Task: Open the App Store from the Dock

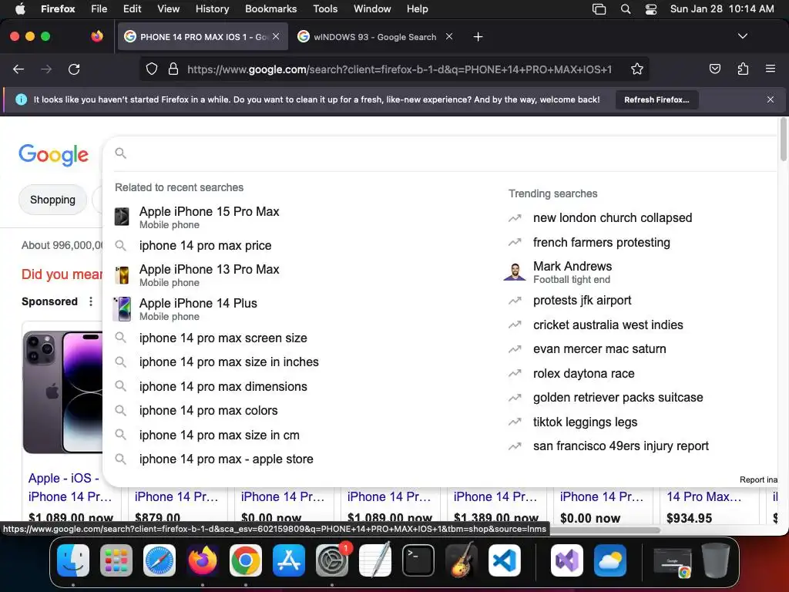Action: pyautogui.click(x=289, y=560)
